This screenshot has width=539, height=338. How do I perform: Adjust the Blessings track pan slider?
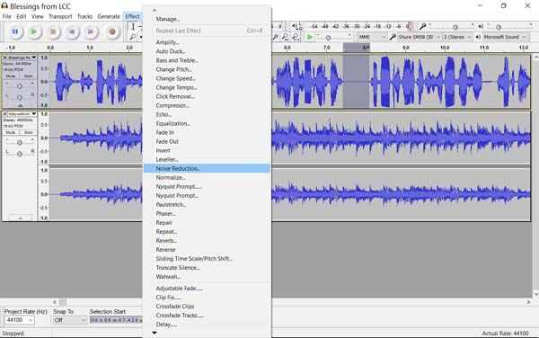20,97
